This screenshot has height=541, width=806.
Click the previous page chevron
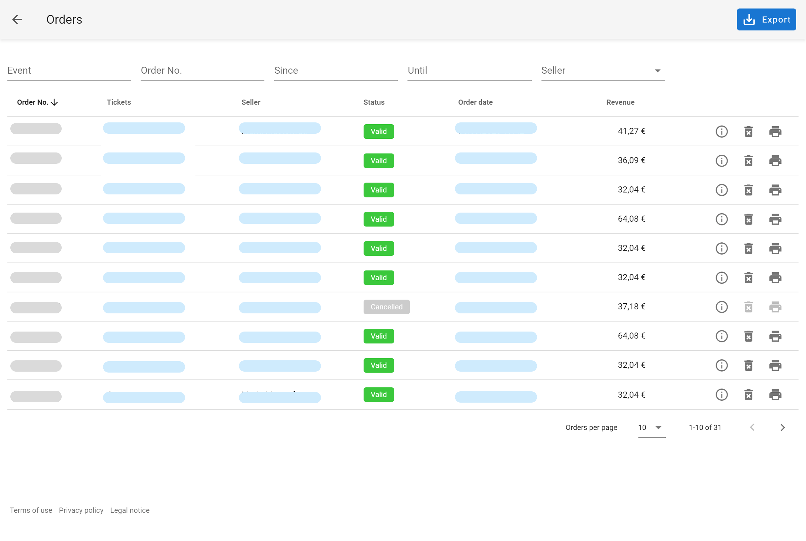752,427
